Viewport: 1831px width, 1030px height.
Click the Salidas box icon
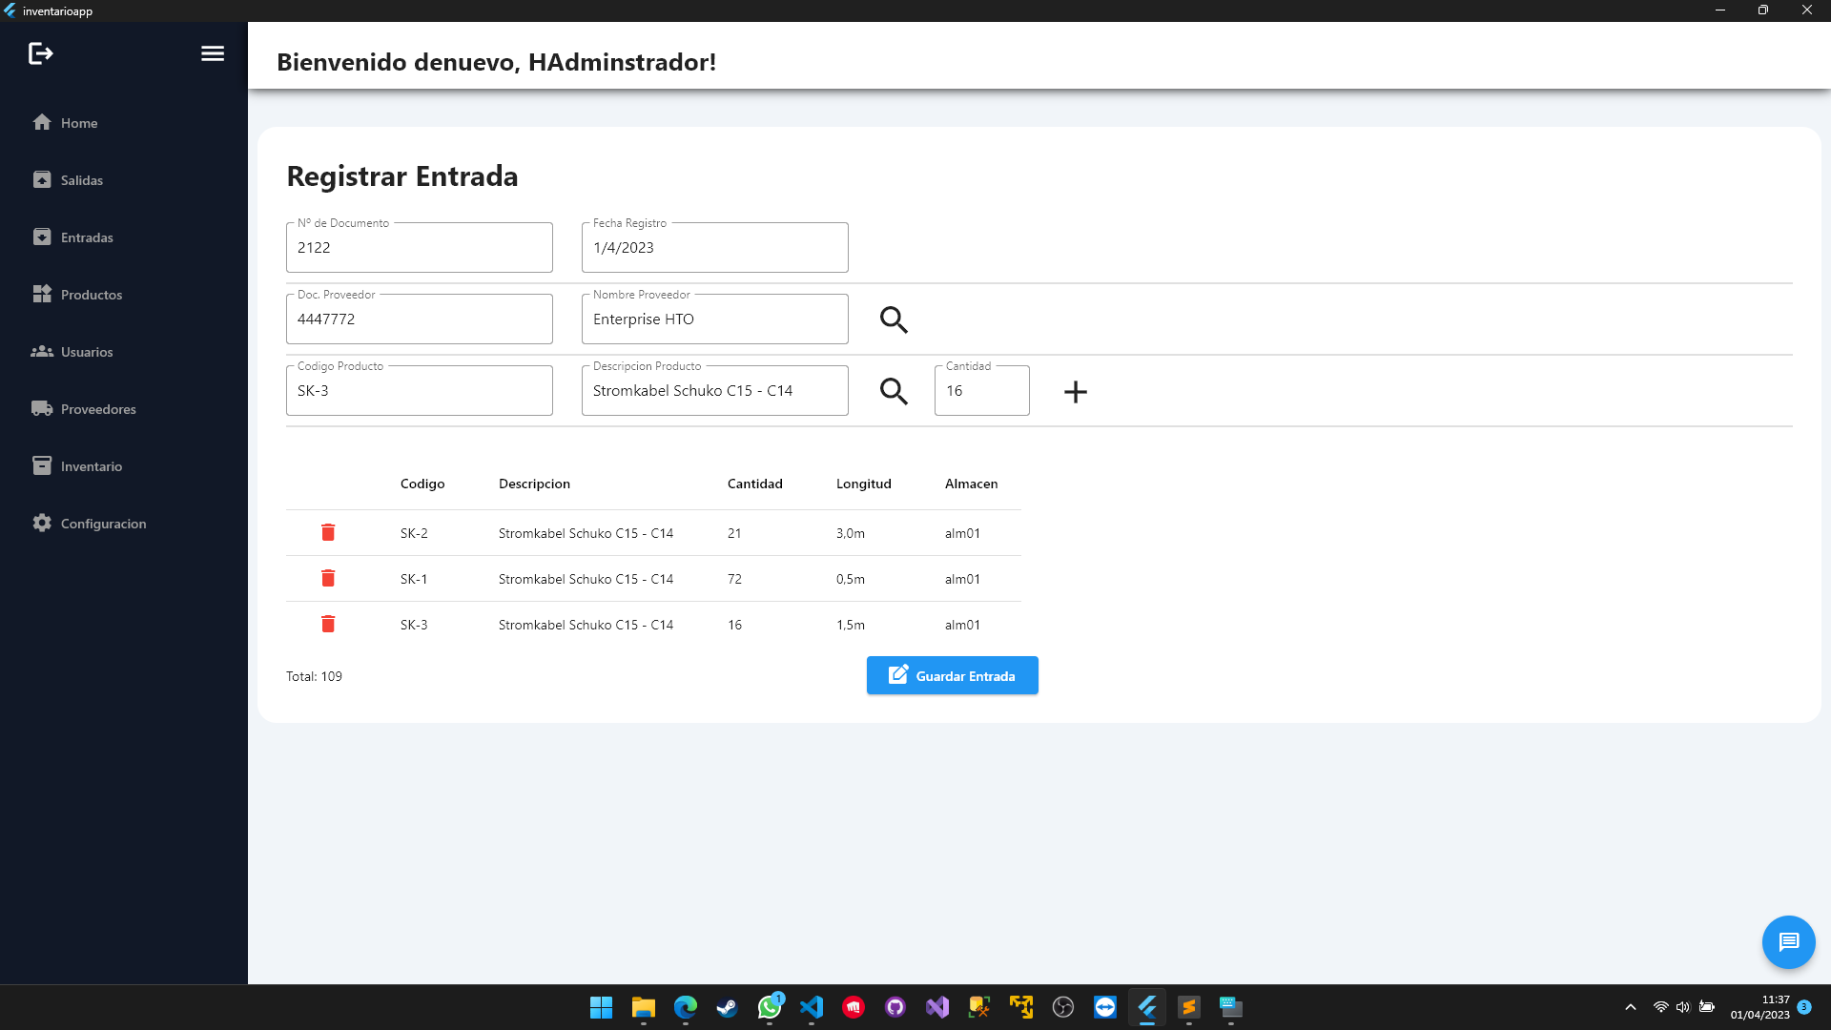42,179
